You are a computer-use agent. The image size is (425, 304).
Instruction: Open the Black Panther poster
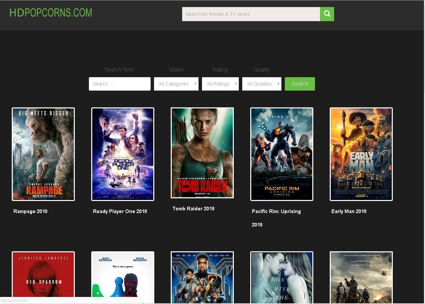pos(202,277)
